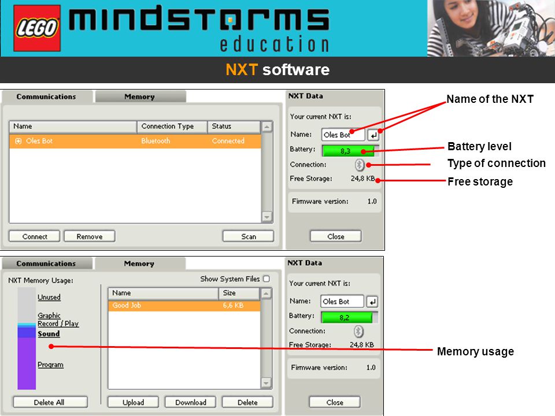555x416 pixels.
Task: Select the Program memory category
Action: click(51, 365)
